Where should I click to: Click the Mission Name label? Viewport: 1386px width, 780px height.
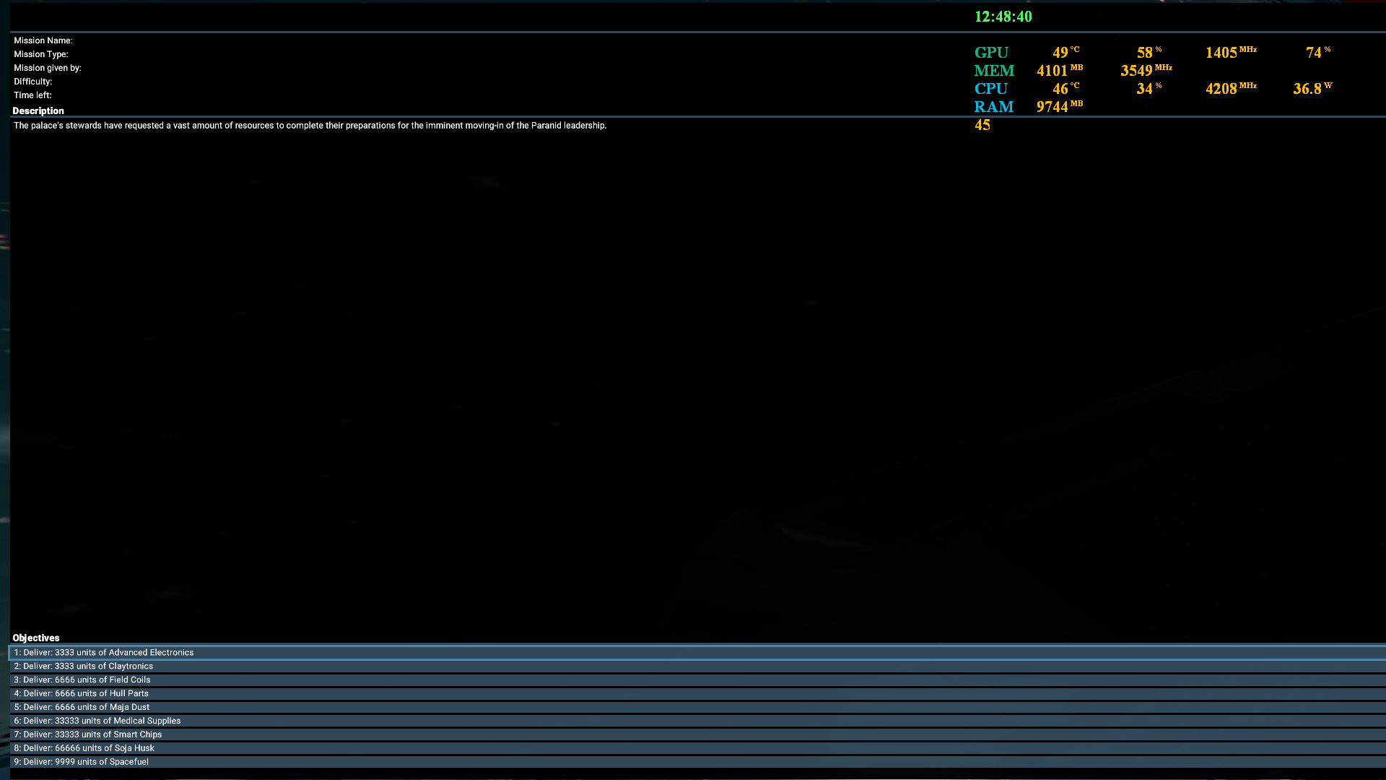pos(43,40)
